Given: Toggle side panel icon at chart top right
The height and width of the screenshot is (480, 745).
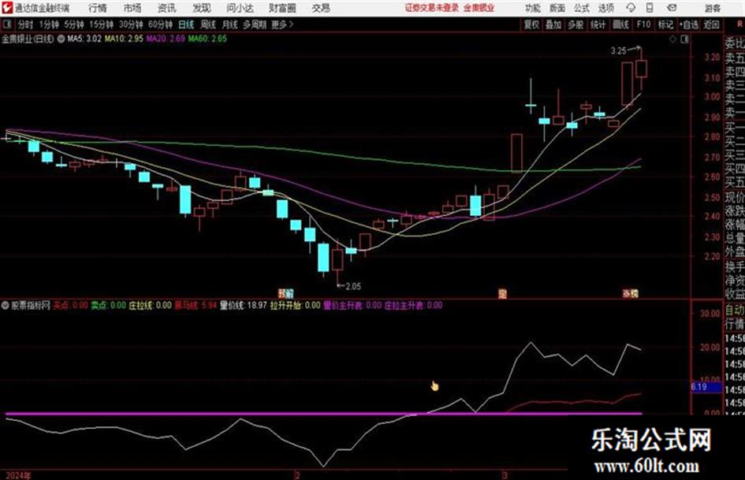Looking at the screenshot, I should coord(684,39).
